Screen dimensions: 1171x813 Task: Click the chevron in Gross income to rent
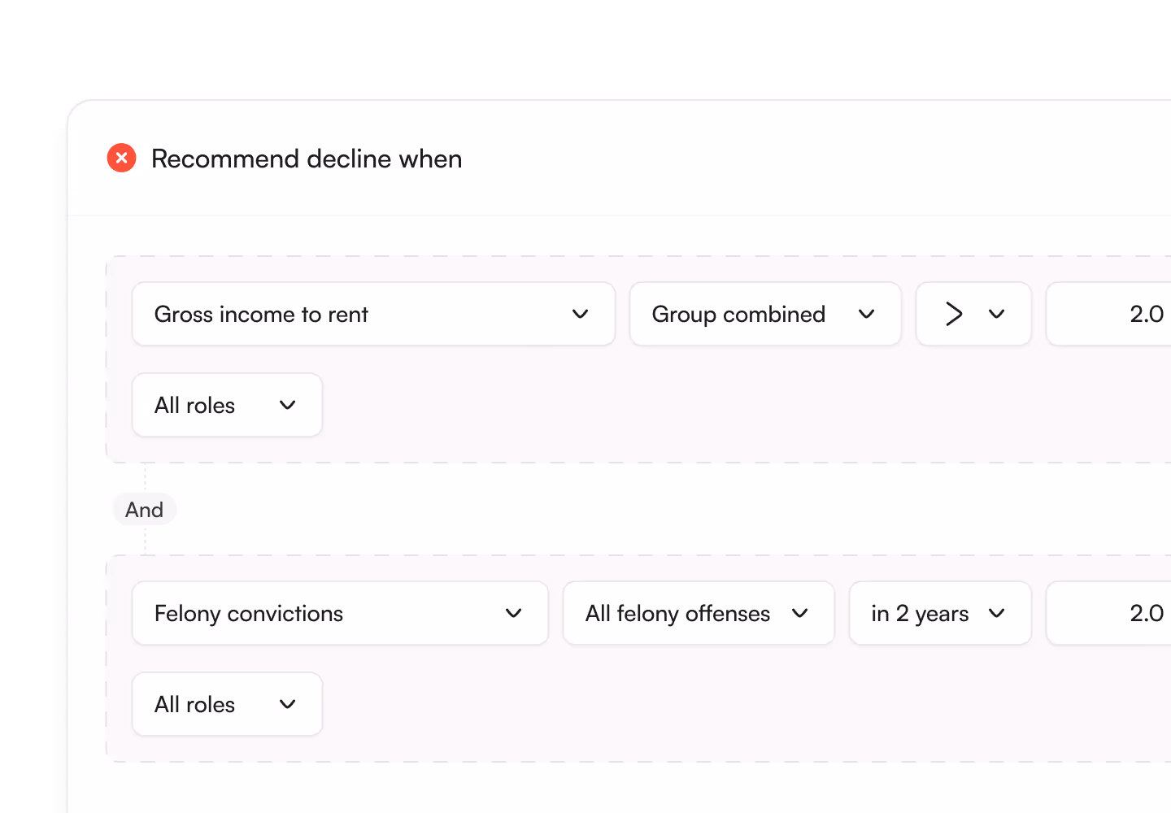[580, 314]
